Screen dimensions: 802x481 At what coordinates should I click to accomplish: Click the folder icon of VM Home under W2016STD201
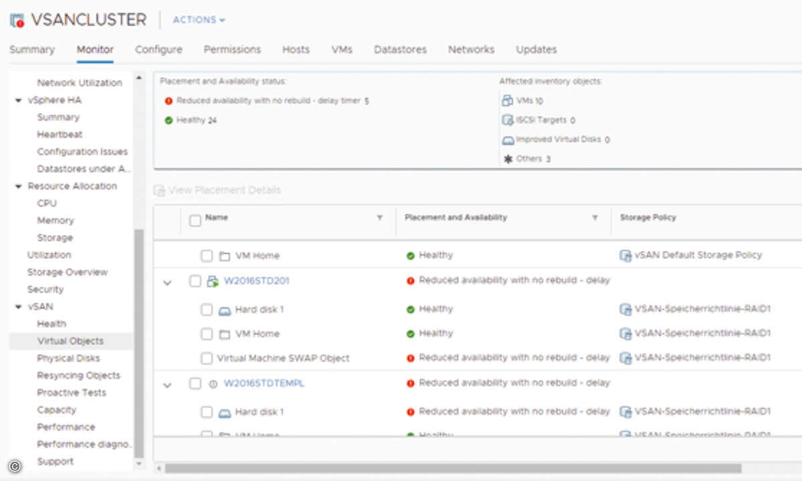225,334
